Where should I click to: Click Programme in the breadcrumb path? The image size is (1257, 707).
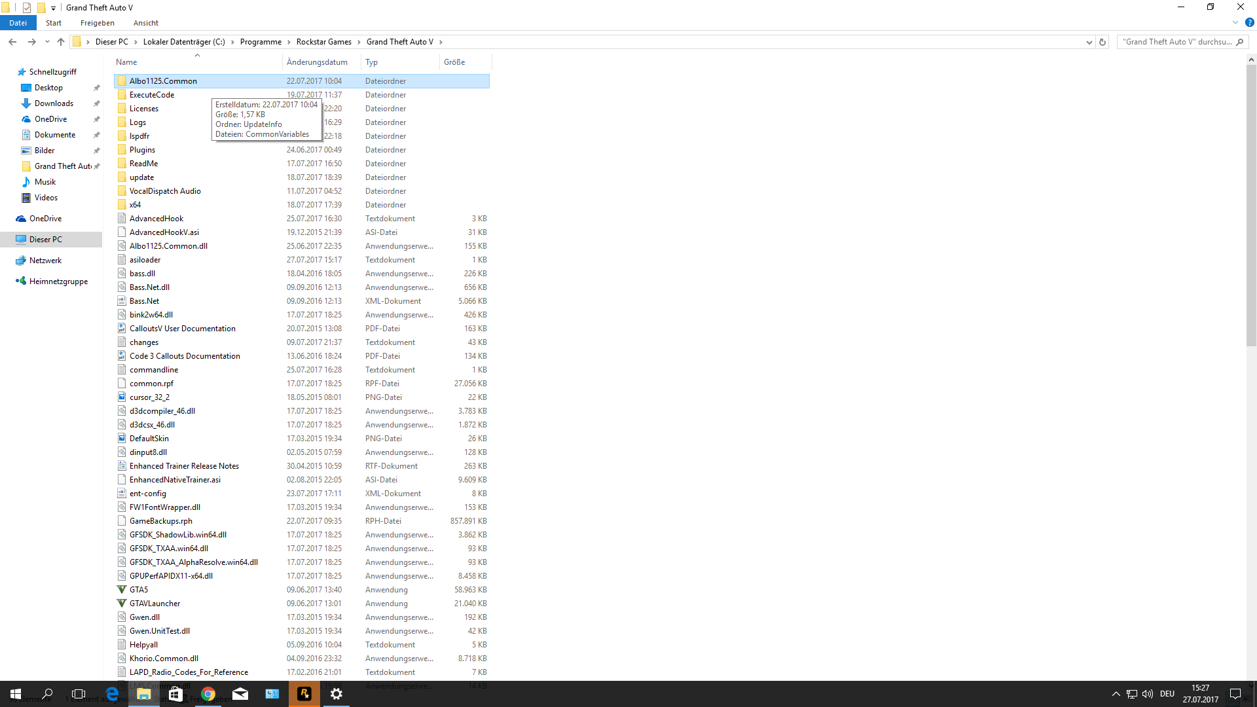coord(261,42)
